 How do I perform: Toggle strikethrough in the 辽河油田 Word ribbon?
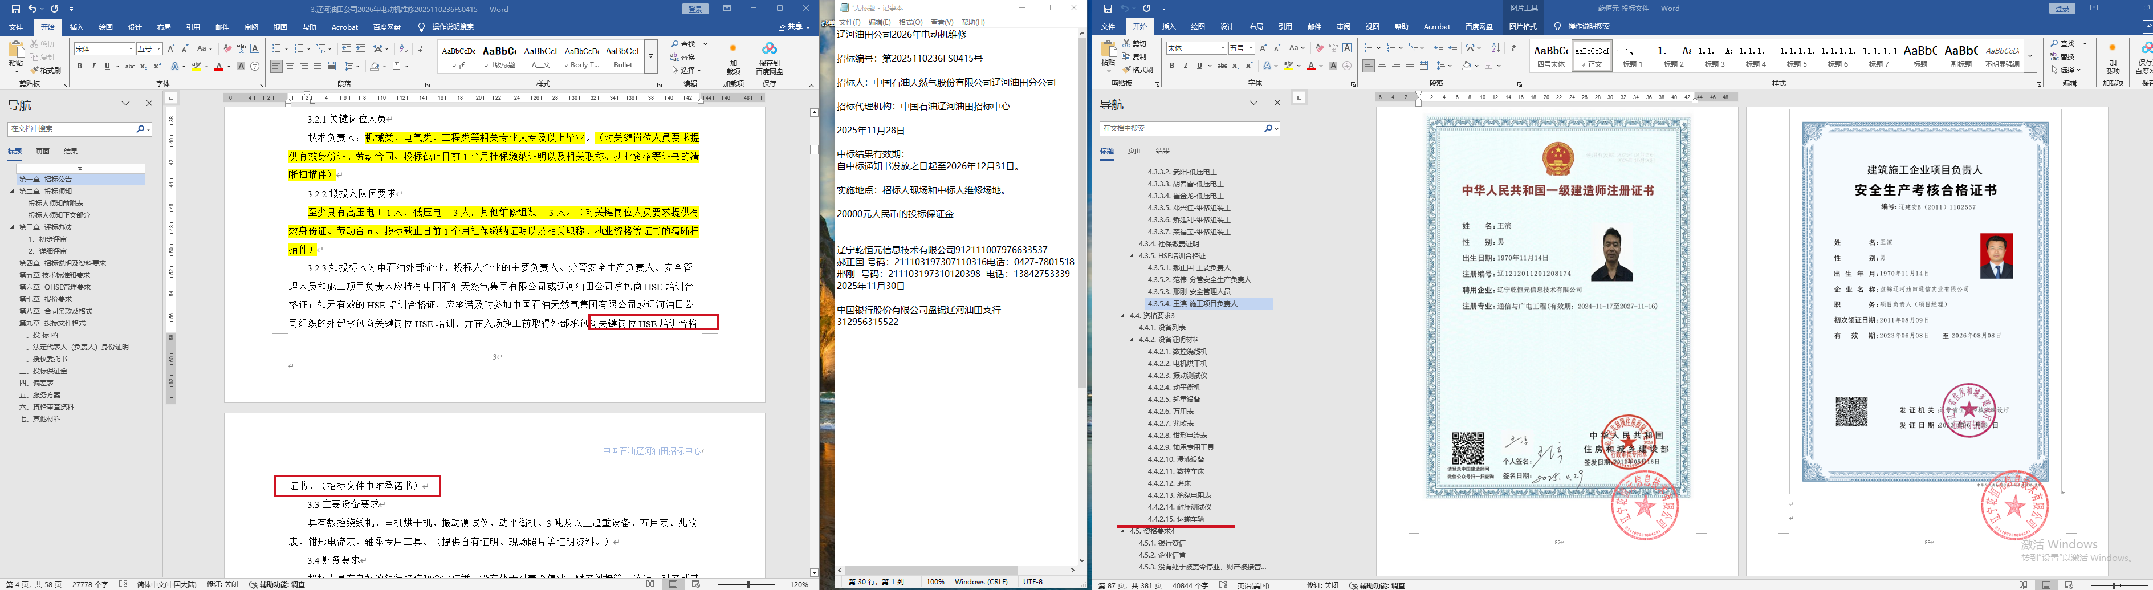129,66
